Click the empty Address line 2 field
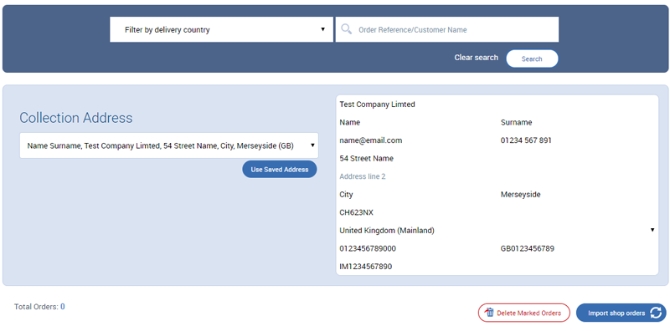The width and height of the screenshot is (670, 331). click(497, 176)
